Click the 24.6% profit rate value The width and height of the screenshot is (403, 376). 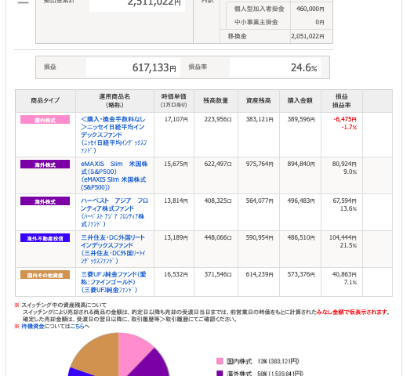click(303, 67)
